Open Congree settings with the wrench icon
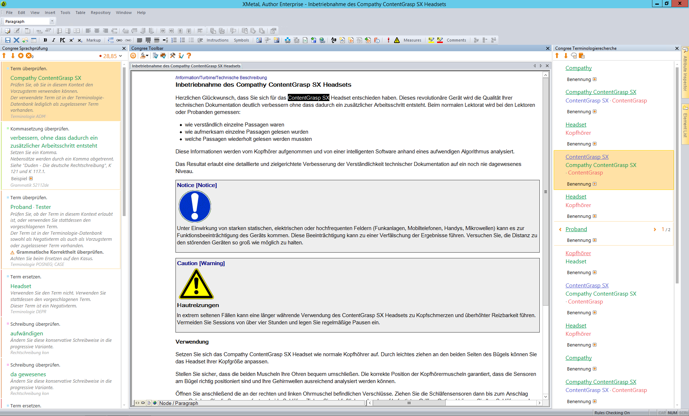 [172, 56]
